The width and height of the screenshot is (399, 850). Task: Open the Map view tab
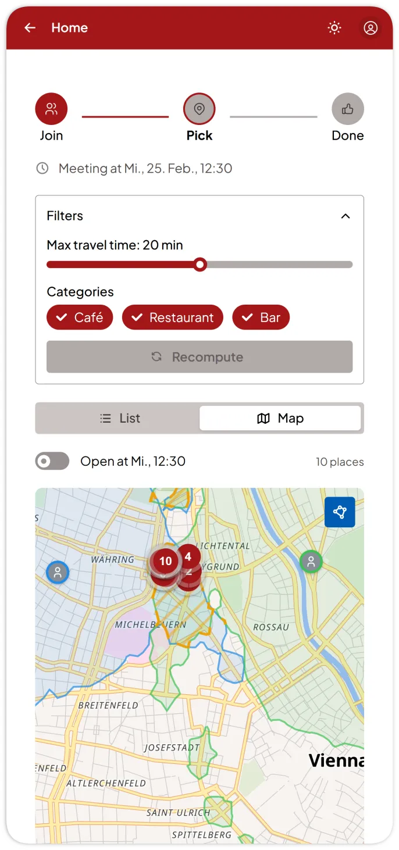tap(280, 418)
